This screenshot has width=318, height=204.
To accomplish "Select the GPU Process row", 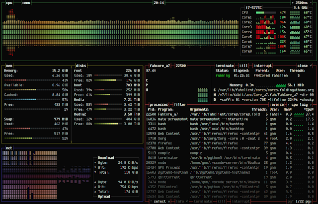I will tap(230, 168).
